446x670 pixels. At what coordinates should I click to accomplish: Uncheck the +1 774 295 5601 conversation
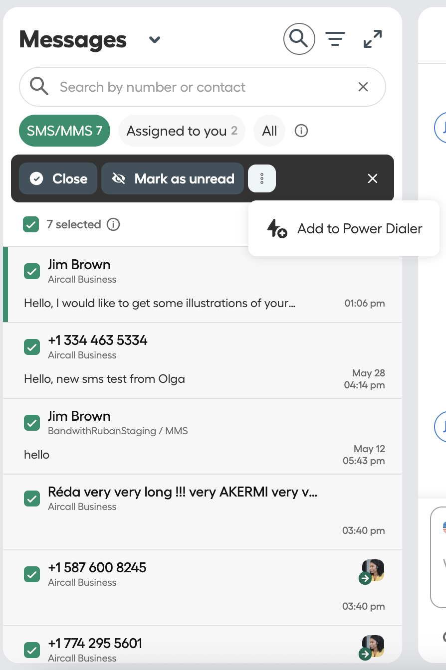[32, 651]
